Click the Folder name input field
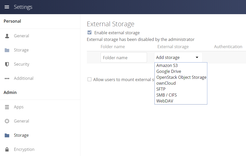Viewport: 246px width, 156px height. [124, 57]
